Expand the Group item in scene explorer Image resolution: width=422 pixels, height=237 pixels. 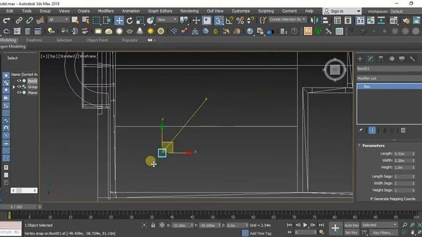pos(14,87)
